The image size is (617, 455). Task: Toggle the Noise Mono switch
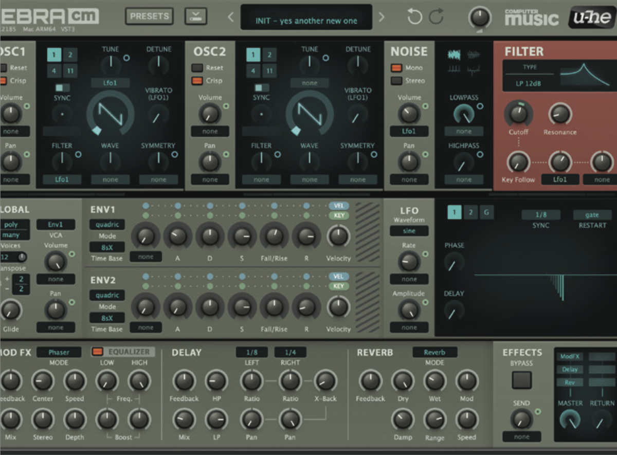point(396,68)
